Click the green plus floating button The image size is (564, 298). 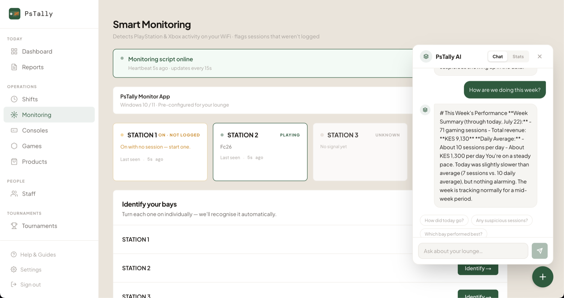click(542, 277)
